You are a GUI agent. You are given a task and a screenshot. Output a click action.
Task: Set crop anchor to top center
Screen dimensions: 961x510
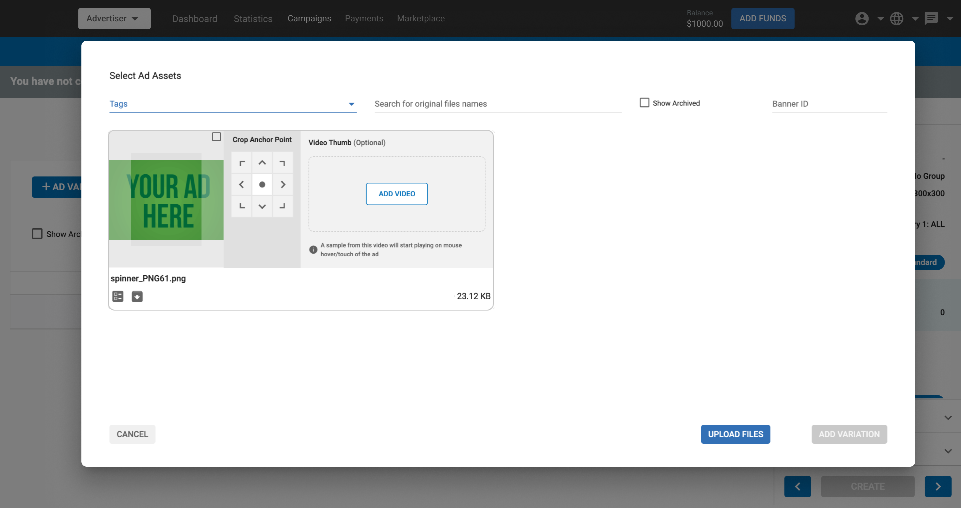coord(262,163)
